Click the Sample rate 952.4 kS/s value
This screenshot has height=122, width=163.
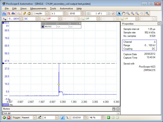pyautogui.click(x=150, y=32)
